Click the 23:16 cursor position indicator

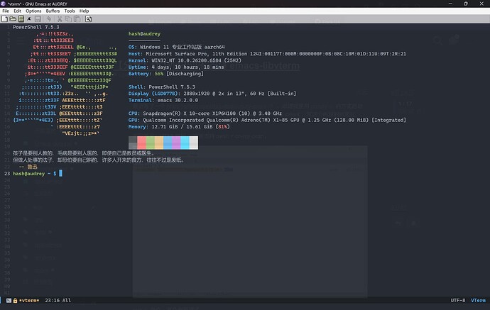click(x=52, y=301)
